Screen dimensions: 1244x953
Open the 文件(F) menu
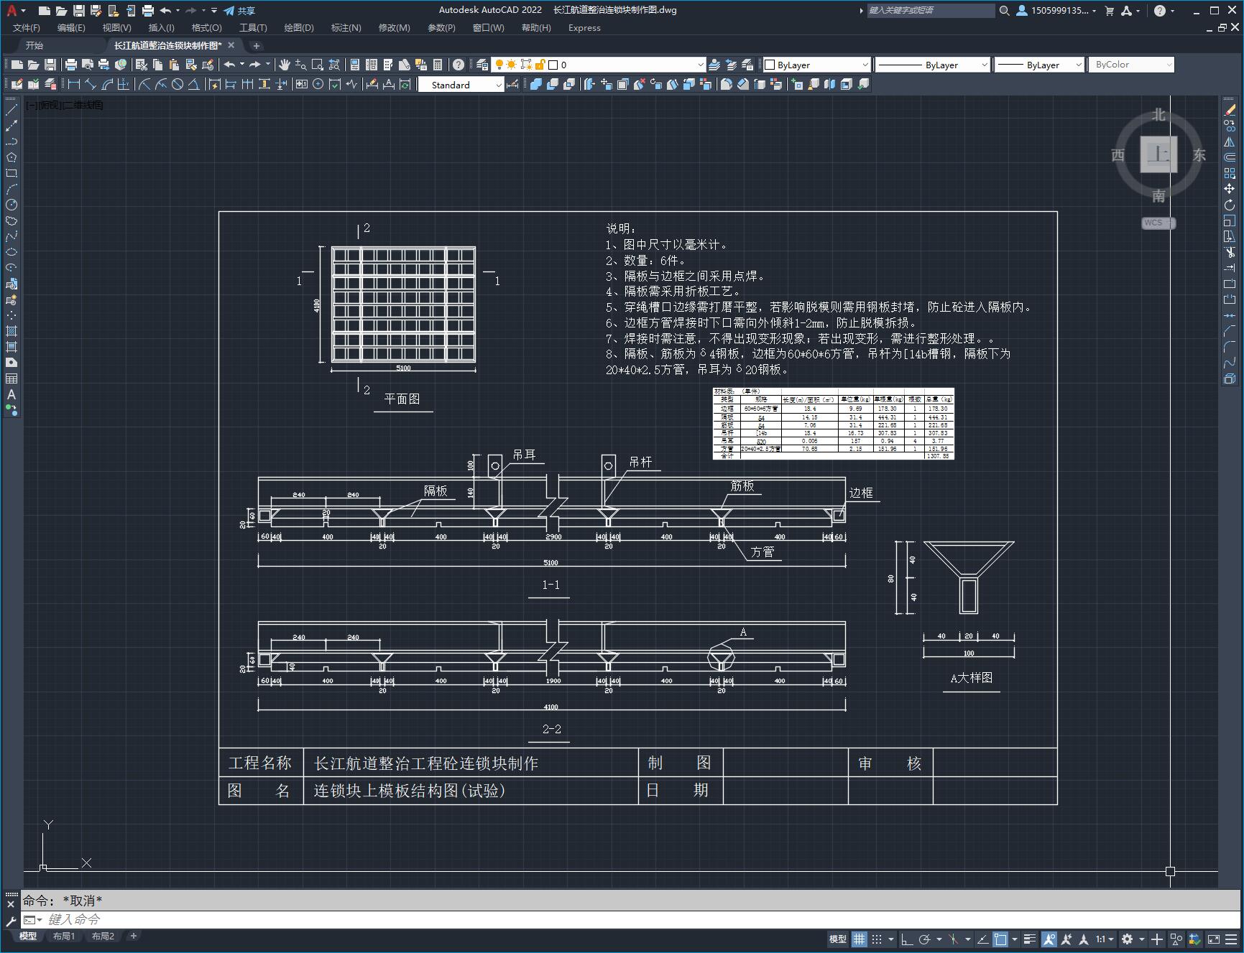[x=27, y=27]
